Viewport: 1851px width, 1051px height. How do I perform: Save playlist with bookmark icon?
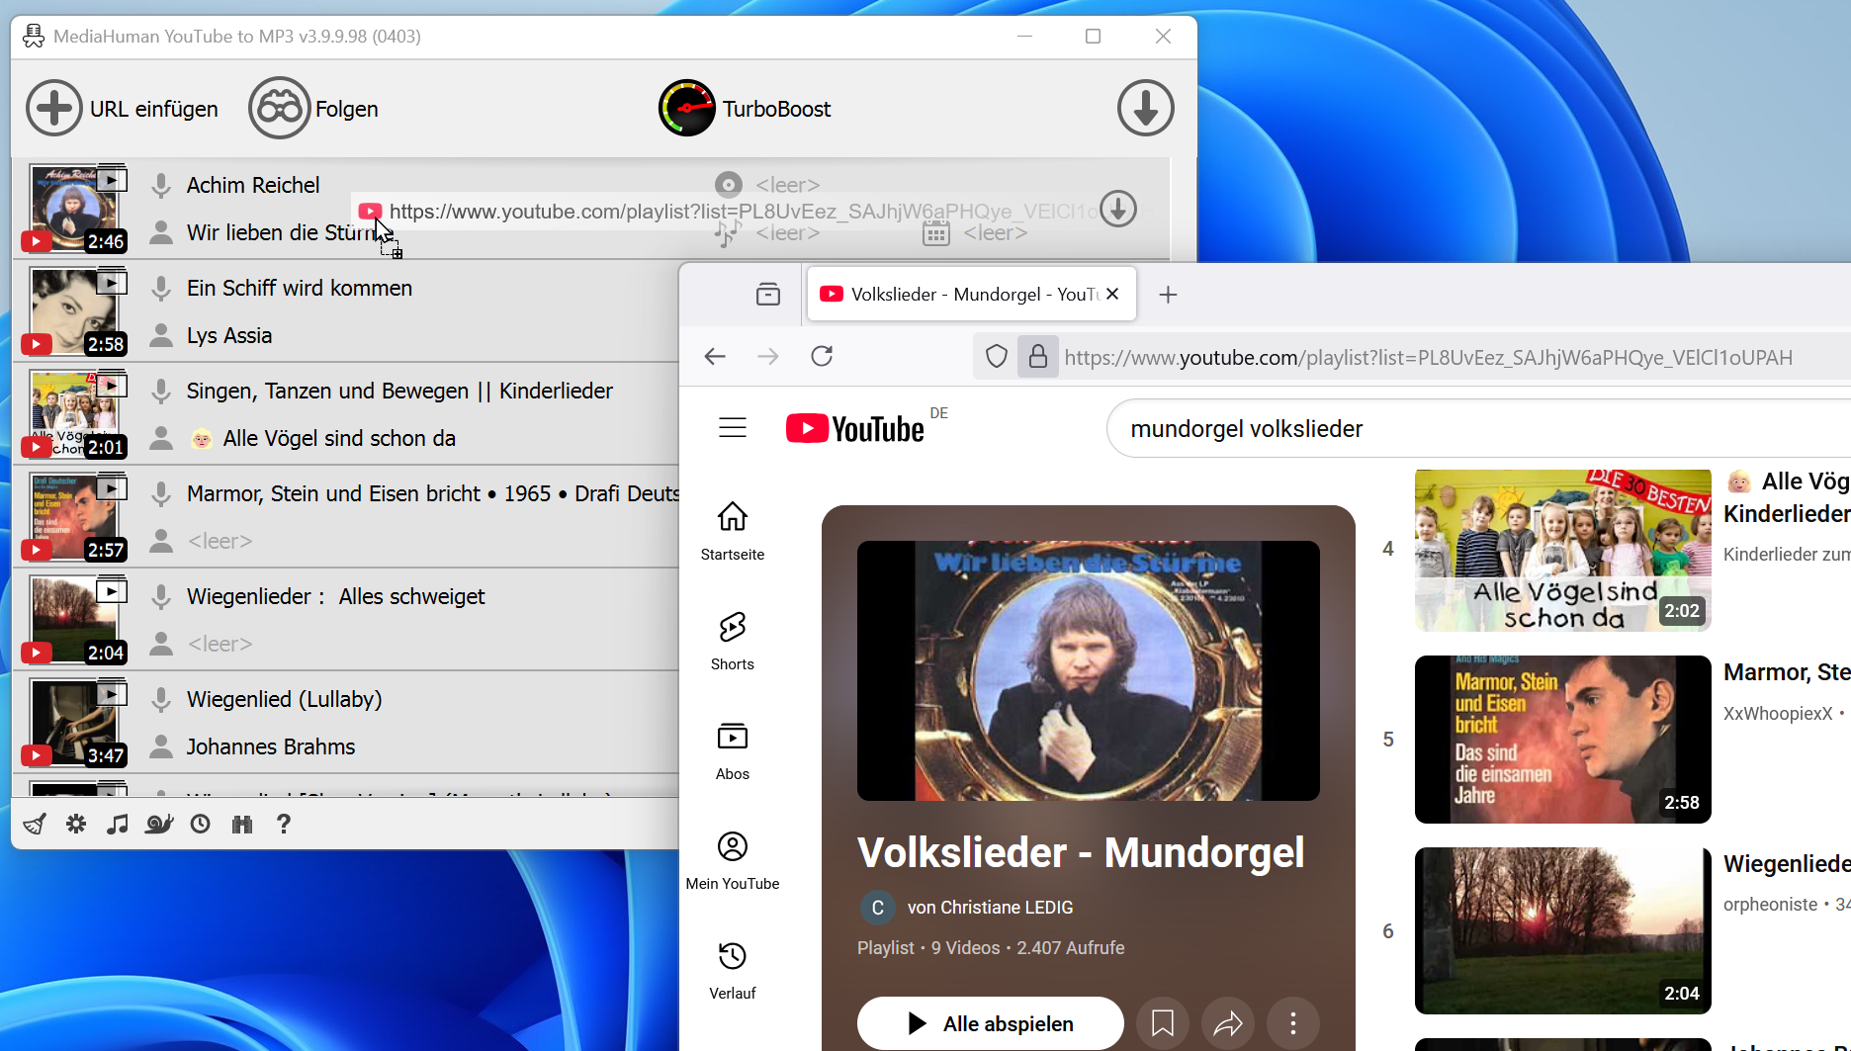coord(1163,1023)
